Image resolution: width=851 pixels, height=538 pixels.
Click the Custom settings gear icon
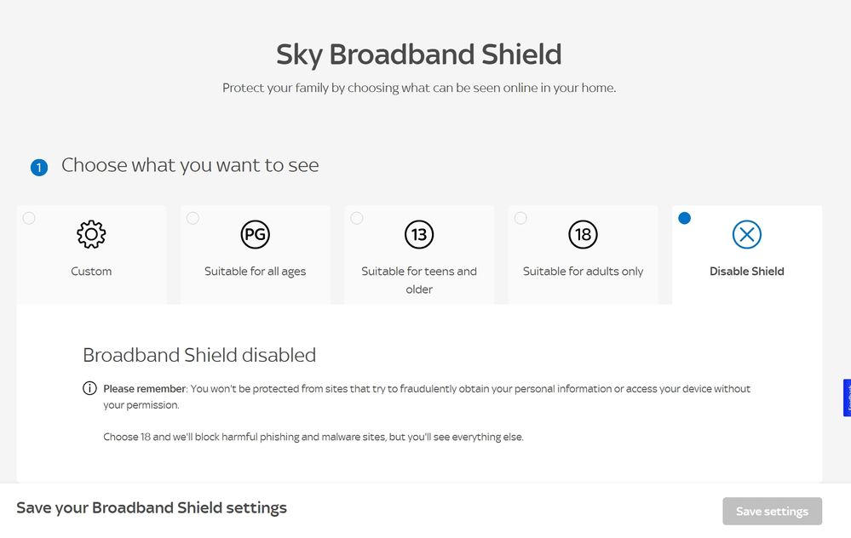click(x=91, y=234)
